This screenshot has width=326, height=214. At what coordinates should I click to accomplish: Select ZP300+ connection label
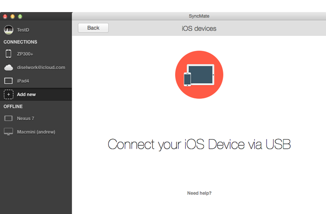pos(25,54)
